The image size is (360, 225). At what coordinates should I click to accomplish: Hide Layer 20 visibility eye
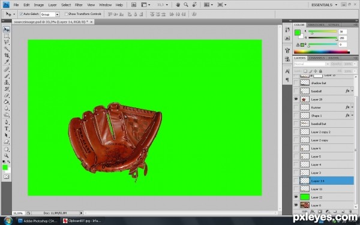coord(296,99)
